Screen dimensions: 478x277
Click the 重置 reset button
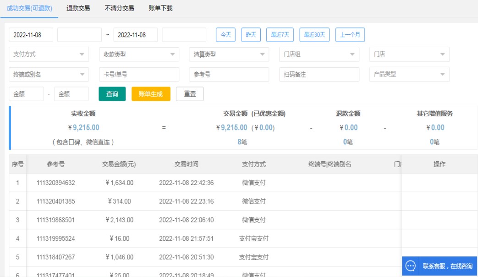pos(190,94)
